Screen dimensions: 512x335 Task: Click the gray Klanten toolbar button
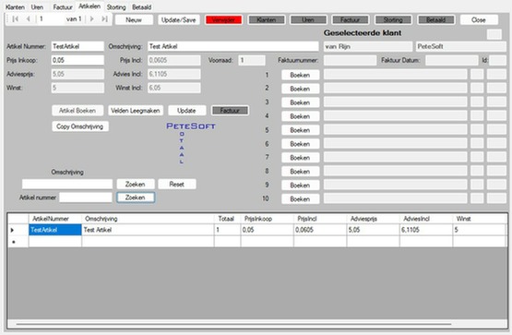point(266,20)
